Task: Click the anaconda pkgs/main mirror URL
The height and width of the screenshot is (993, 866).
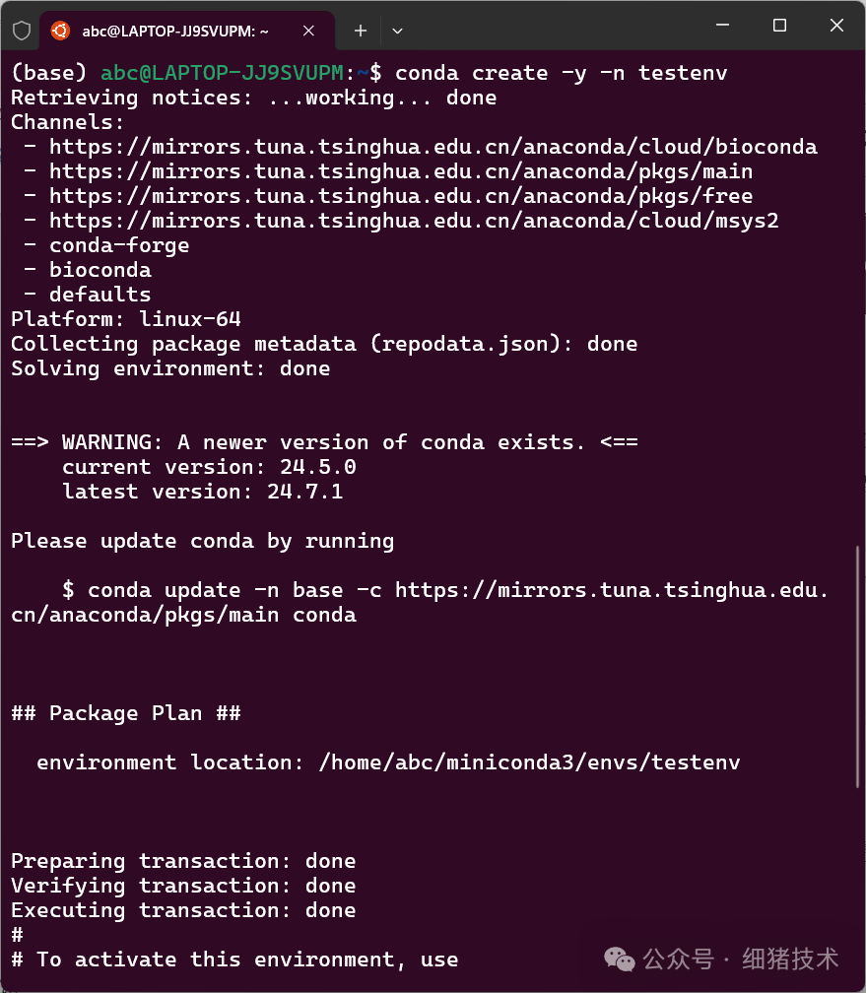Action: [x=401, y=170]
